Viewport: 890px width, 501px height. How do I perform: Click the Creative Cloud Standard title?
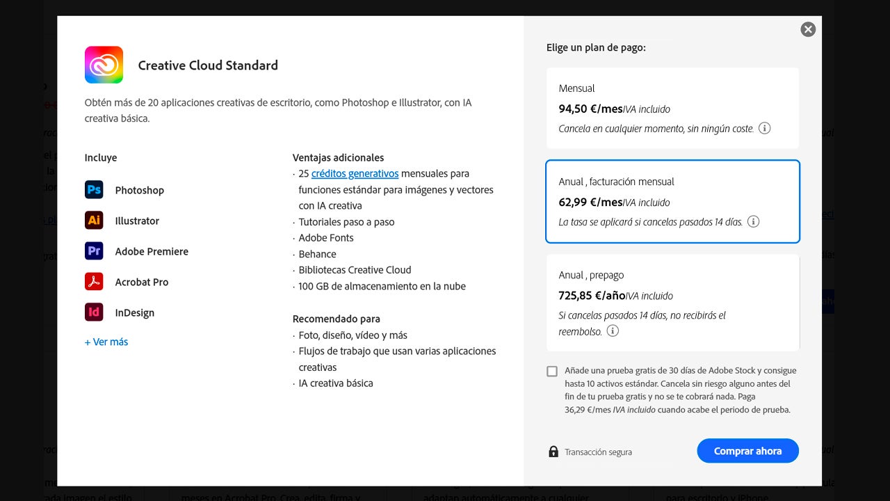pyautogui.click(x=208, y=65)
